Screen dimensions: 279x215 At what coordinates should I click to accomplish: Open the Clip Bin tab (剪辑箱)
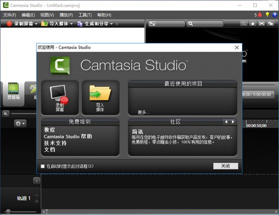pos(13,92)
